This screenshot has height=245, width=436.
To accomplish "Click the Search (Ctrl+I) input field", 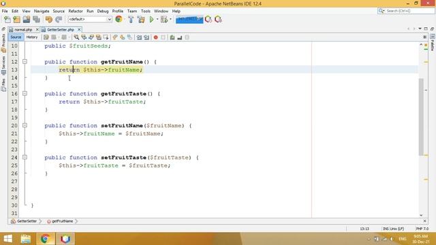I will pos(406,11).
